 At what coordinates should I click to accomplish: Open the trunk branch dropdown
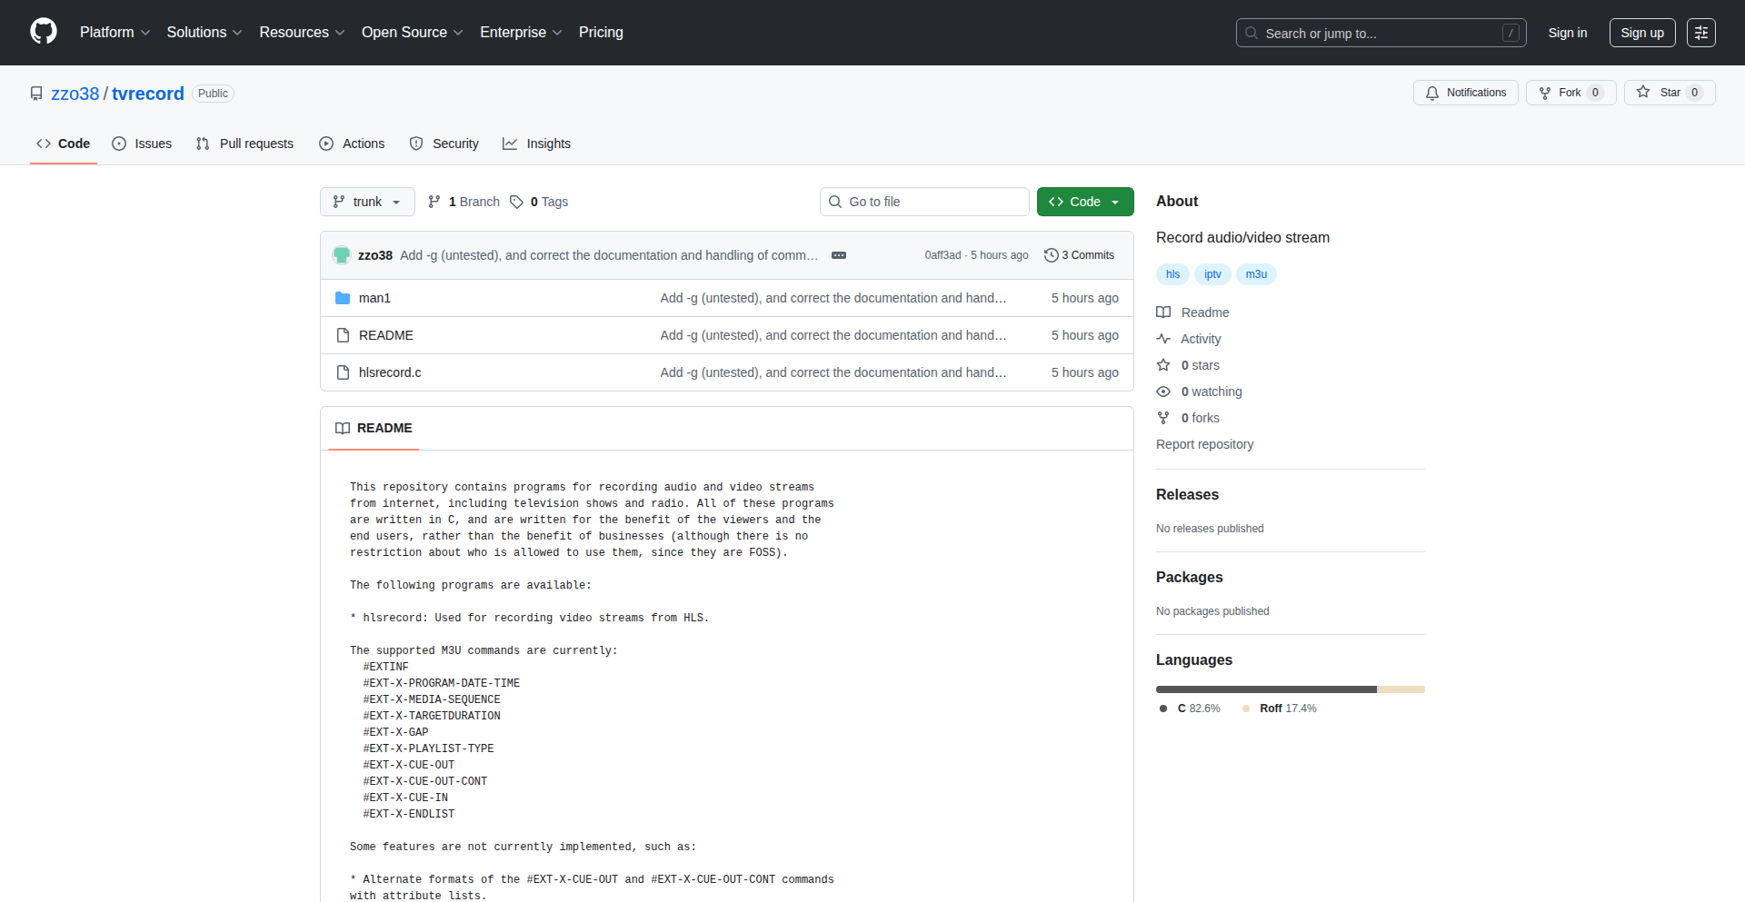tap(367, 202)
